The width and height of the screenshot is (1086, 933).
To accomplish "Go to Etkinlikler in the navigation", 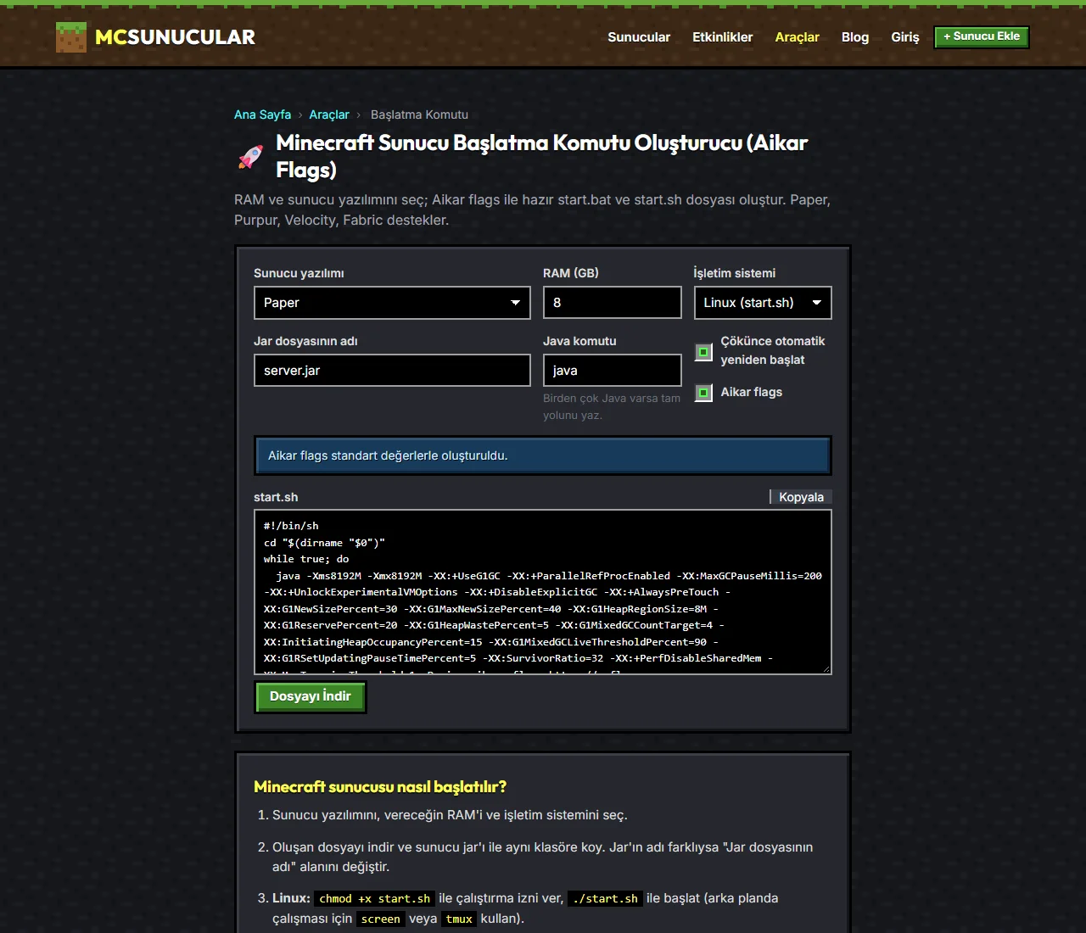I will [x=723, y=37].
